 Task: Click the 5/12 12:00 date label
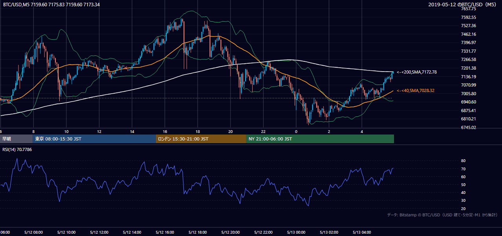click(99, 232)
